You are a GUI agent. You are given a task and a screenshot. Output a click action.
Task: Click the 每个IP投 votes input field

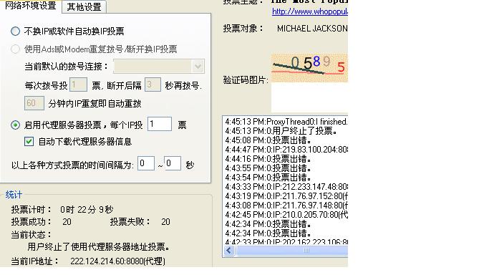[160, 124]
